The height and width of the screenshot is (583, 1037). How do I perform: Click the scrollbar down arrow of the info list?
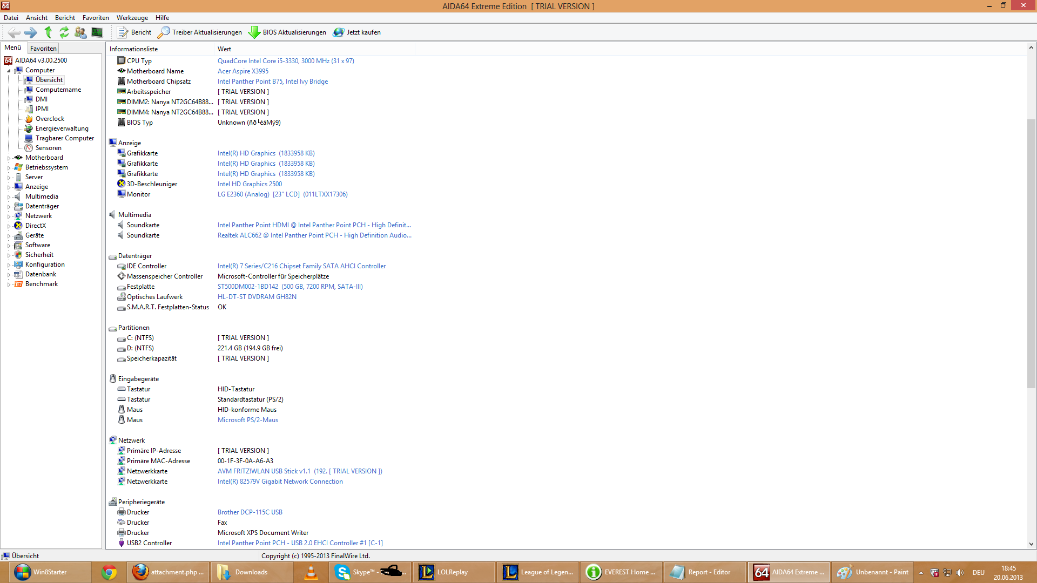(x=1031, y=544)
